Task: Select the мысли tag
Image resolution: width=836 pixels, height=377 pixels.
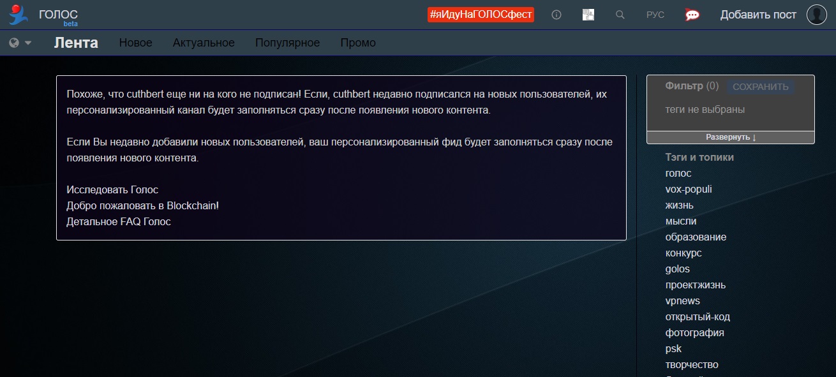Action: point(681,221)
